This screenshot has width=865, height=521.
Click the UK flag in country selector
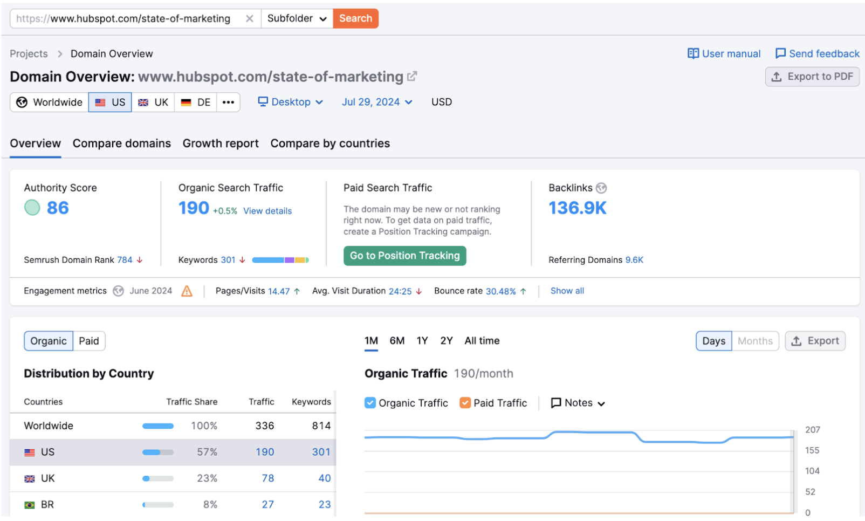click(143, 102)
